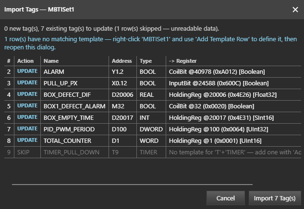304x209 pixels.
Task: Select the # column header
Action: click(9, 61)
